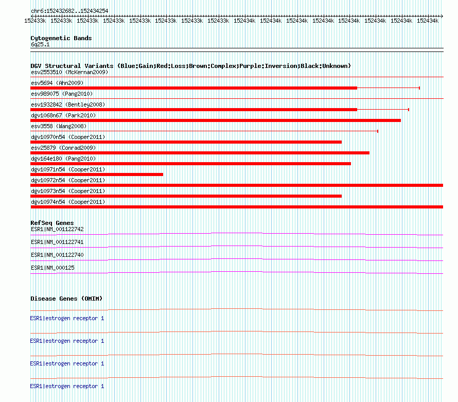The image size is (458, 402).
Task: Open the third ESR1|estrogen receptor 1 link
Action: coord(67,363)
